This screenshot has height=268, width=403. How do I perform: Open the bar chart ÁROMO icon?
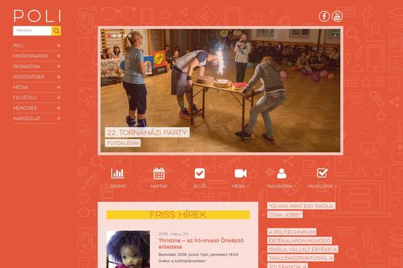(x=118, y=174)
